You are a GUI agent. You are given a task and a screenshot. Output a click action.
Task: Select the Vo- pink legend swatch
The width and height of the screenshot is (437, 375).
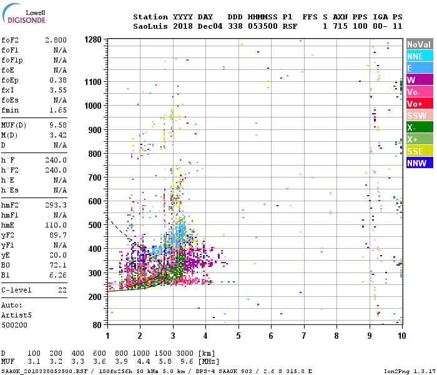[420, 92]
